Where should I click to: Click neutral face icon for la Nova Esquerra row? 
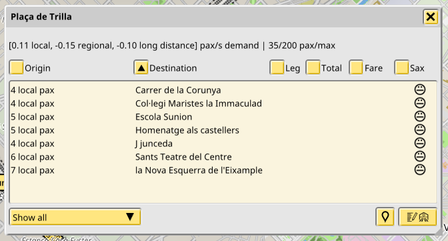tap(420, 170)
